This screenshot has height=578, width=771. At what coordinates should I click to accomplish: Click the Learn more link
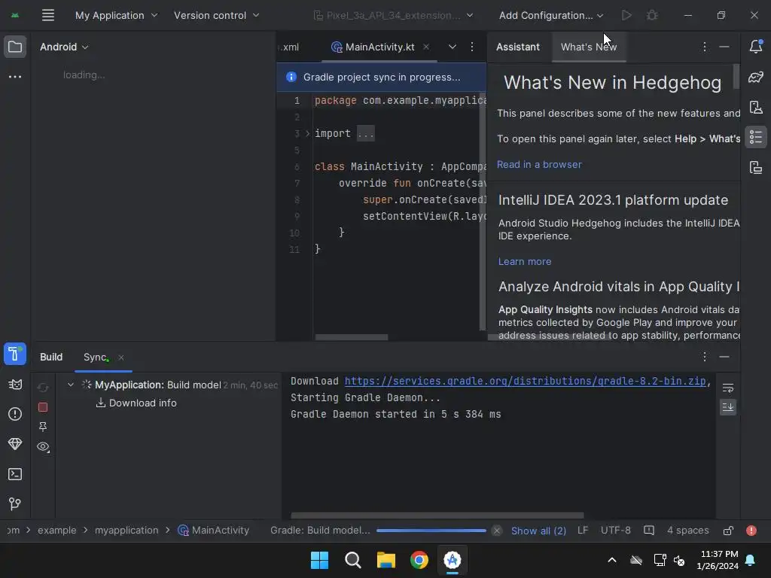tap(525, 261)
